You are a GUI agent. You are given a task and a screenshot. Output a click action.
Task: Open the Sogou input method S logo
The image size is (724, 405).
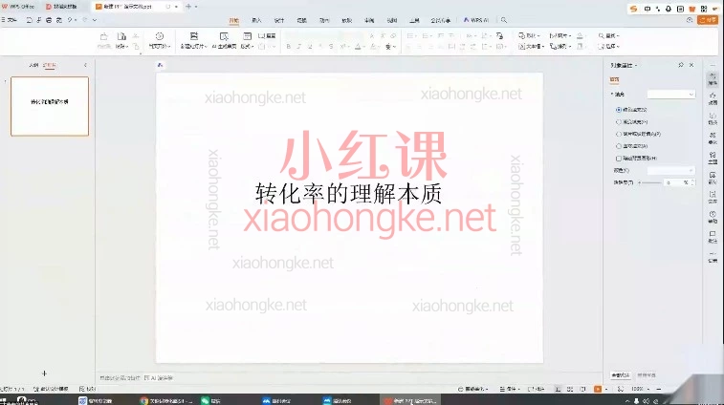634,9
